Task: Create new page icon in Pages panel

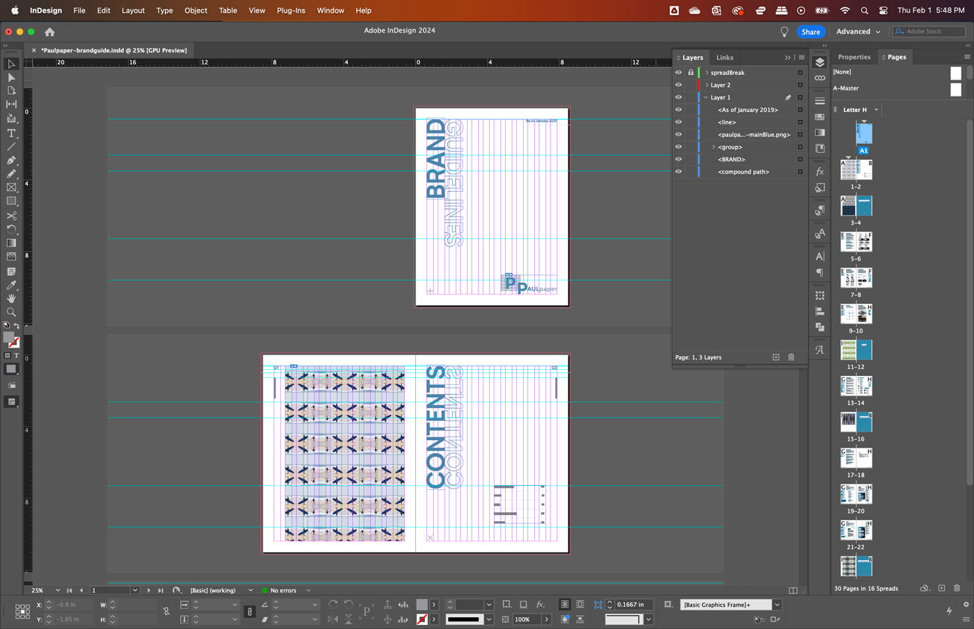Action: coord(941,588)
